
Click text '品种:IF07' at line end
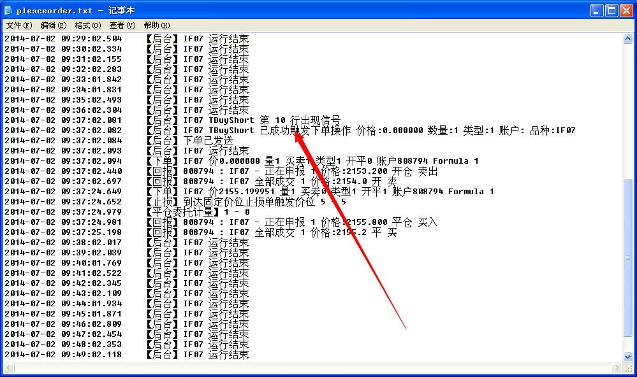click(552, 131)
